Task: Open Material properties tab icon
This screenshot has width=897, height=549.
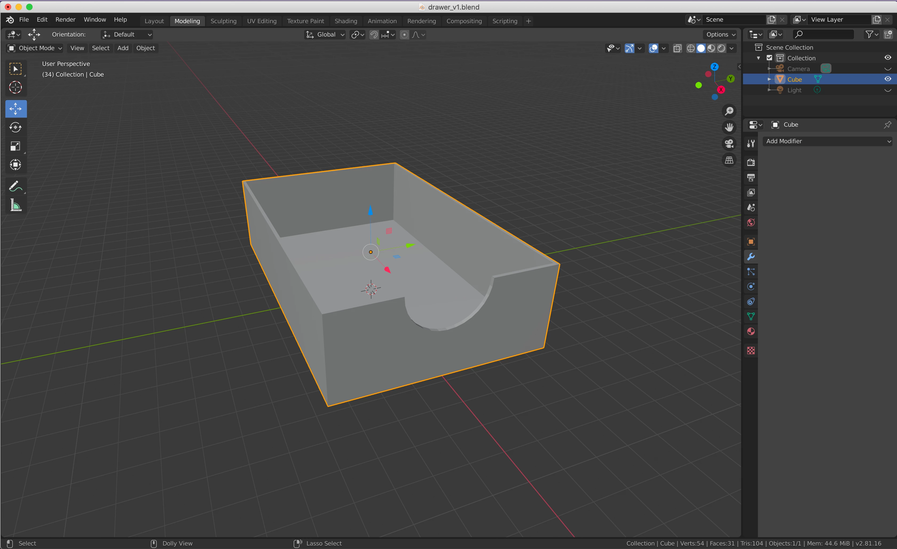Action: point(751,331)
